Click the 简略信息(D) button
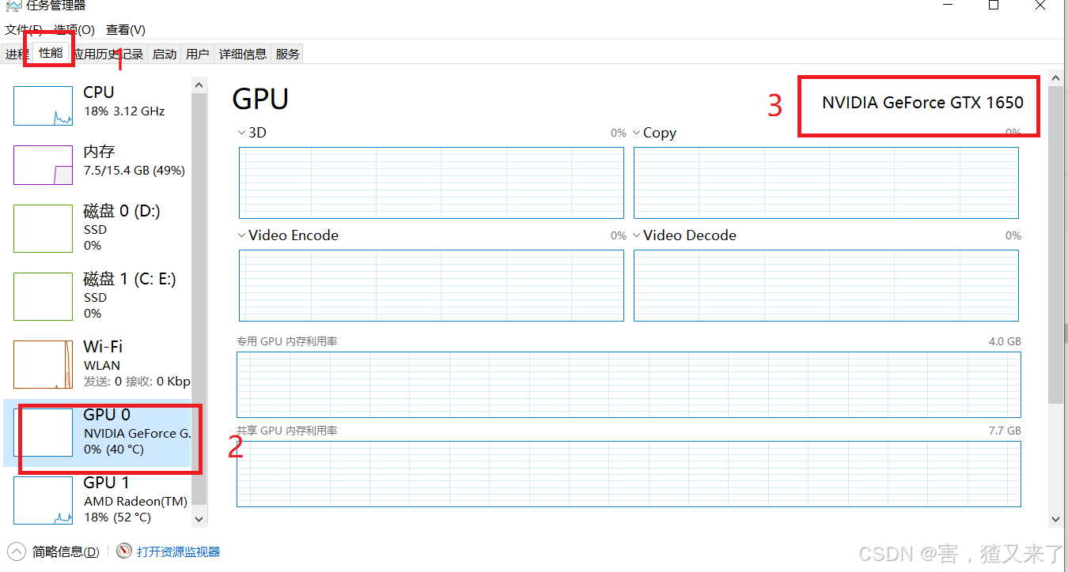The image size is (1068, 572). point(66,551)
